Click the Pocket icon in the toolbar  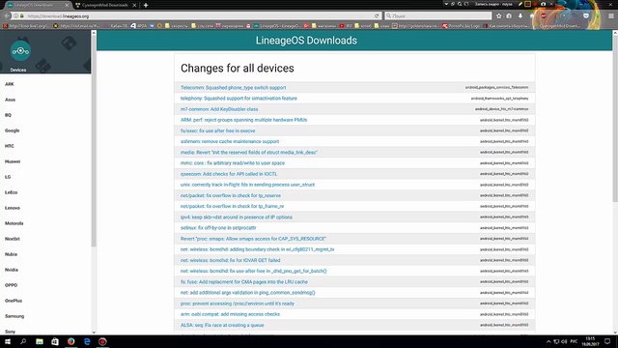(x=586, y=15)
